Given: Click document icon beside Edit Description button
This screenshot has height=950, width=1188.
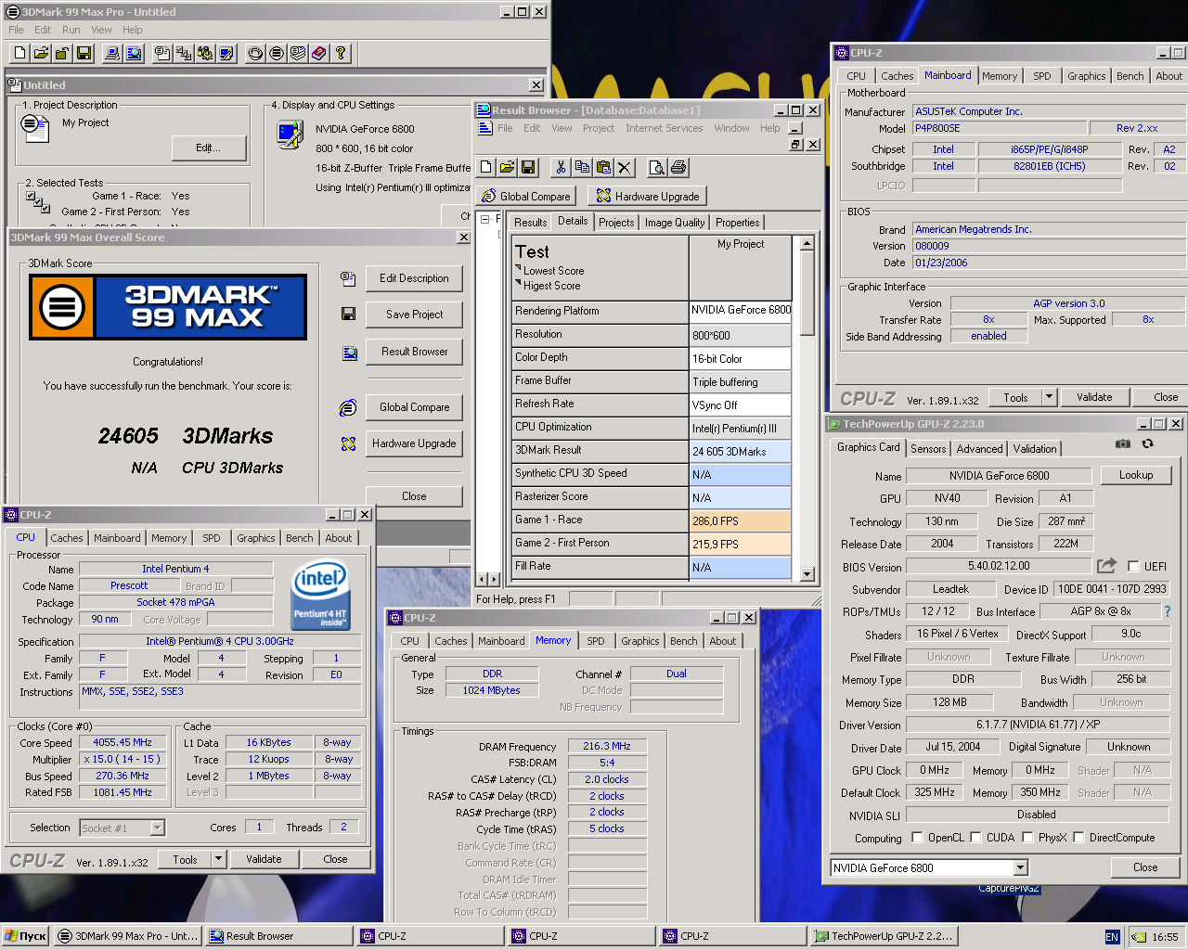Looking at the screenshot, I should [349, 278].
